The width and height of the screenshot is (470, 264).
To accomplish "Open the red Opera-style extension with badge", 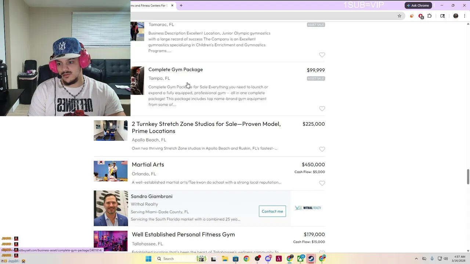I will [421, 16].
